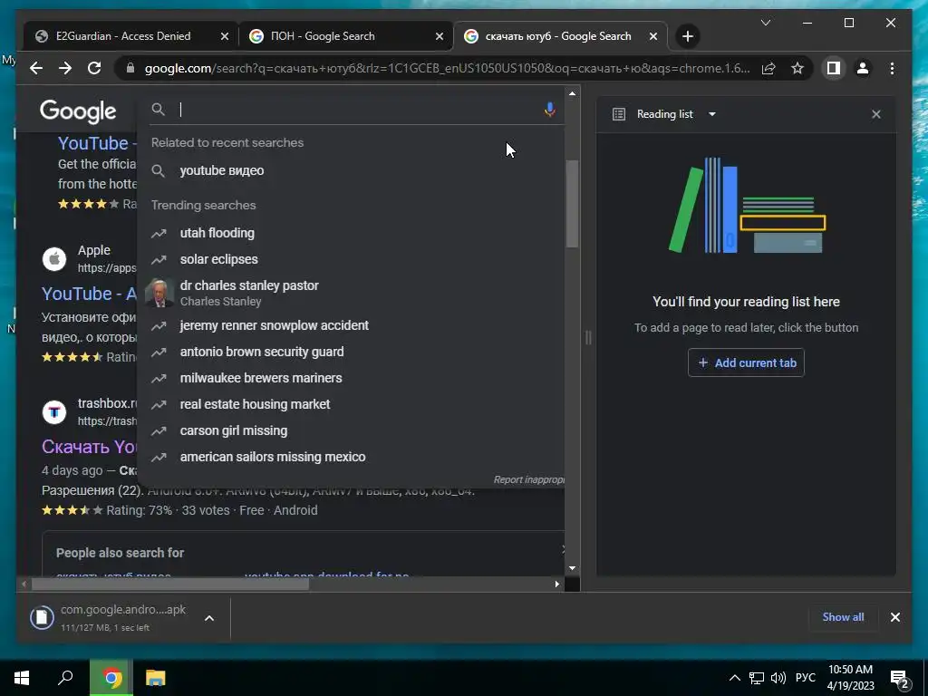Close the Reading list side panel

point(876,114)
